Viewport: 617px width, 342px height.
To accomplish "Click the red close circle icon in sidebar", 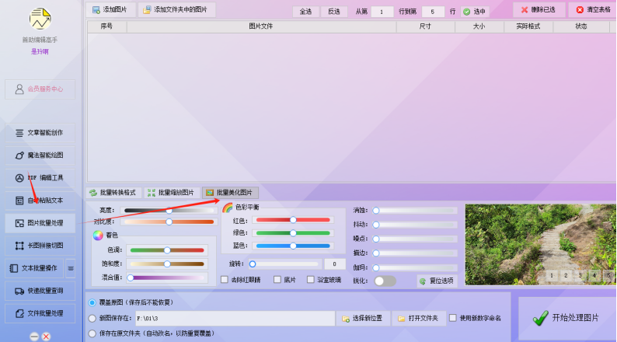I will tap(46, 337).
